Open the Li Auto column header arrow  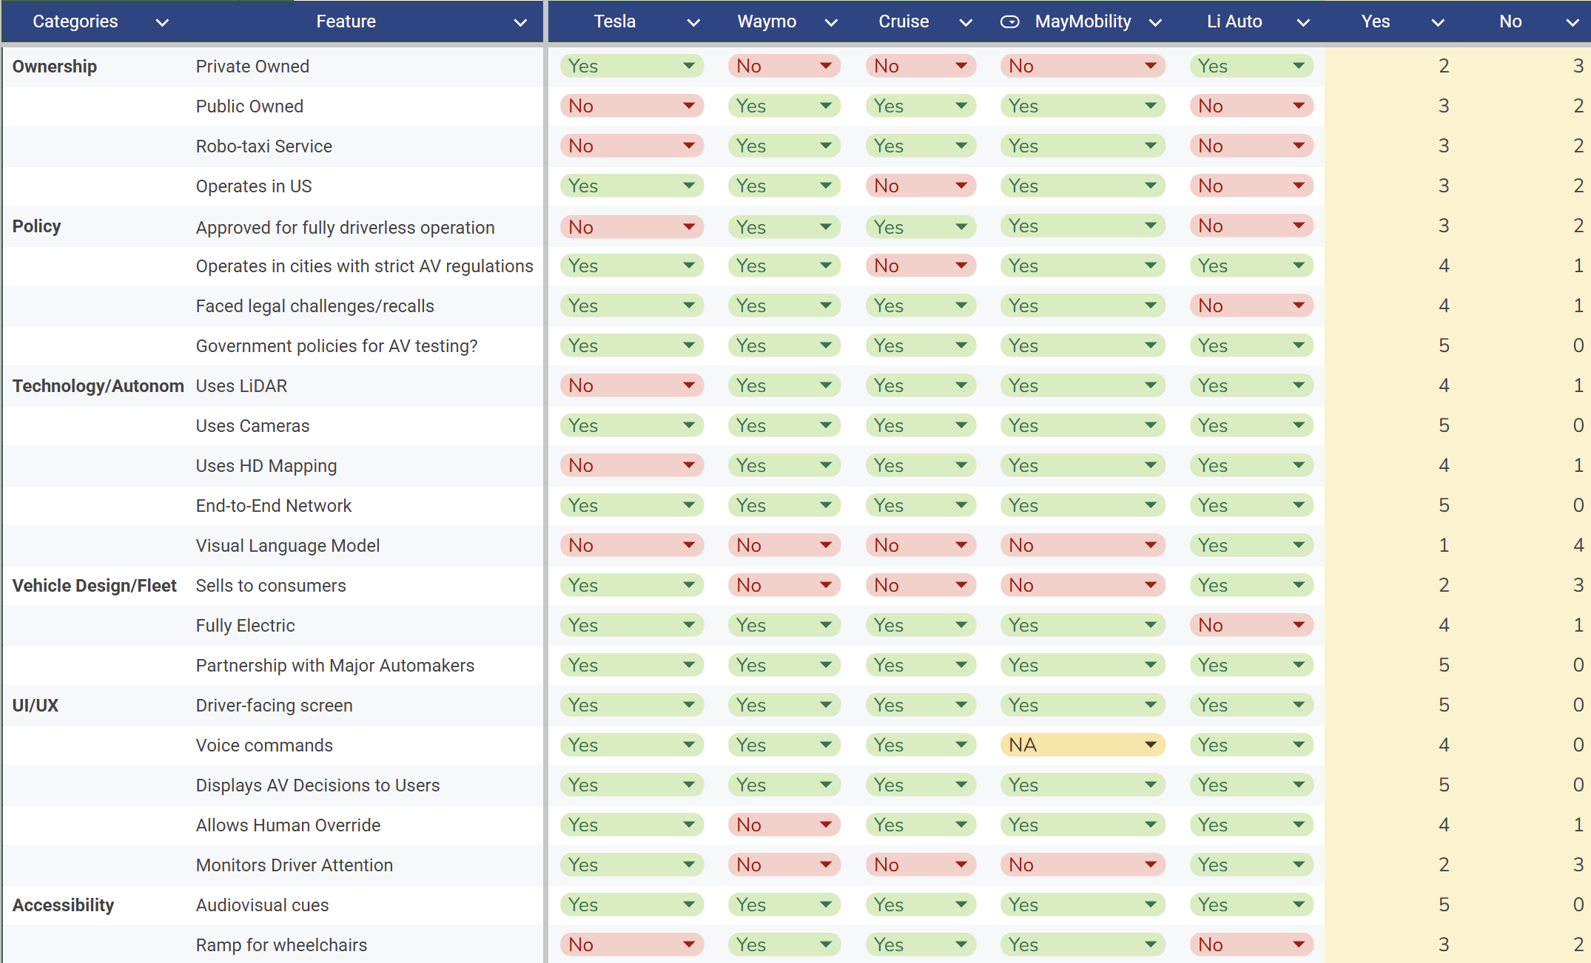(x=1303, y=22)
